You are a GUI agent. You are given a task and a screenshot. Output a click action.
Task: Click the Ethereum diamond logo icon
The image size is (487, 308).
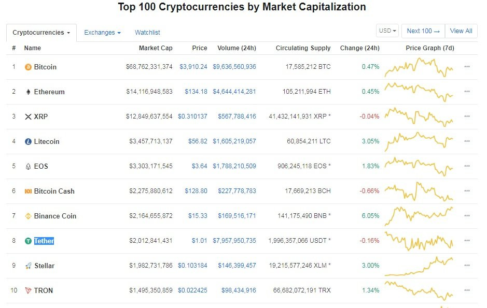[x=28, y=92]
